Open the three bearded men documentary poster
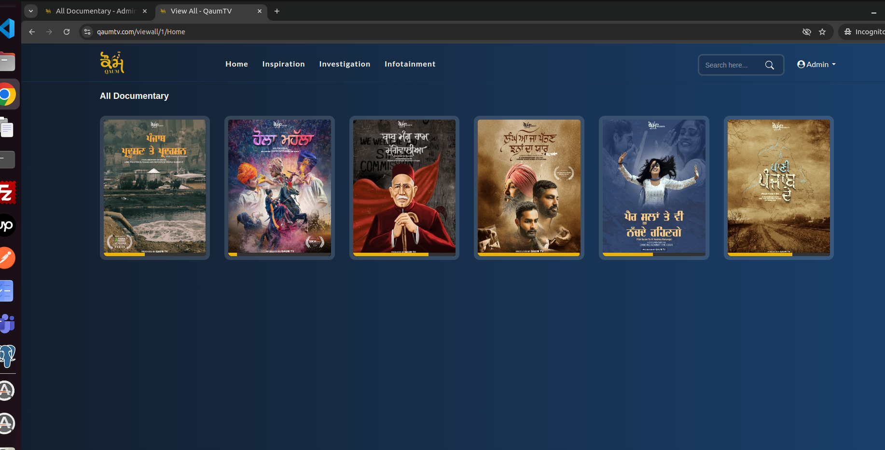This screenshot has width=885, height=450. pyautogui.click(x=529, y=188)
